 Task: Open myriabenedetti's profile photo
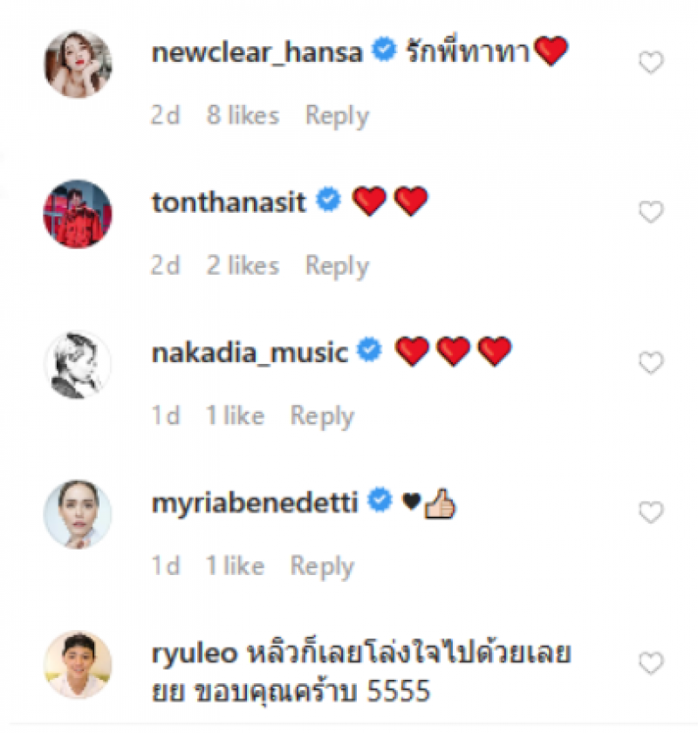[78, 514]
